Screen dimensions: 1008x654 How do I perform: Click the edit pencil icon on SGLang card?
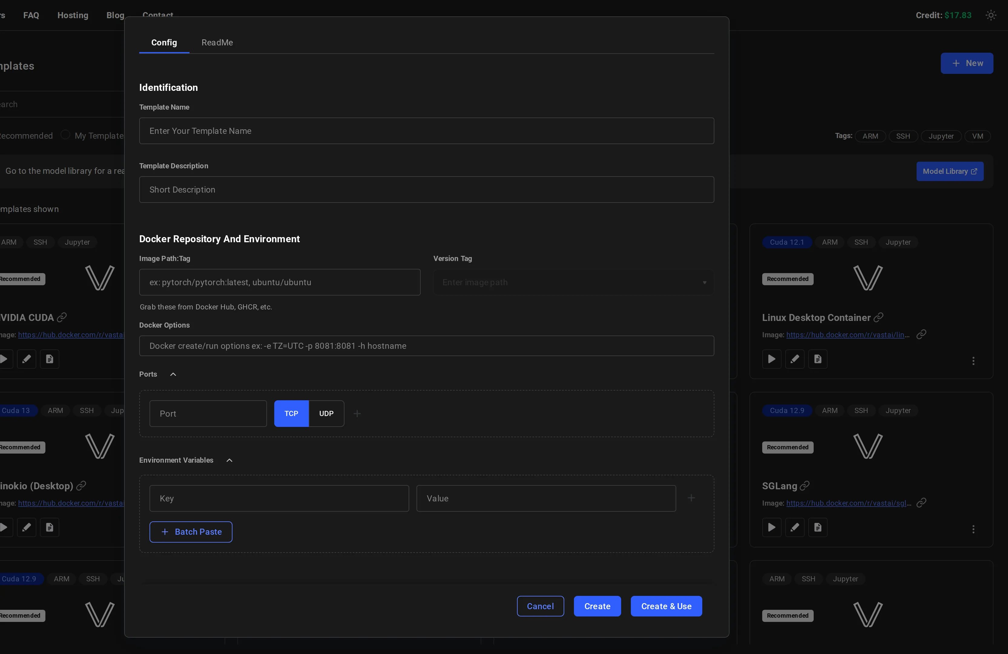click(x=795, y=527)
